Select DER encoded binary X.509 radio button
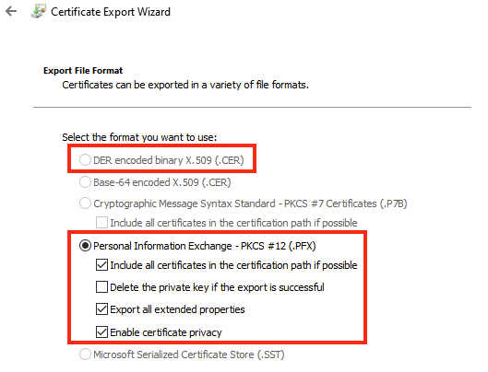488x372 pixels. pos(85,160)
